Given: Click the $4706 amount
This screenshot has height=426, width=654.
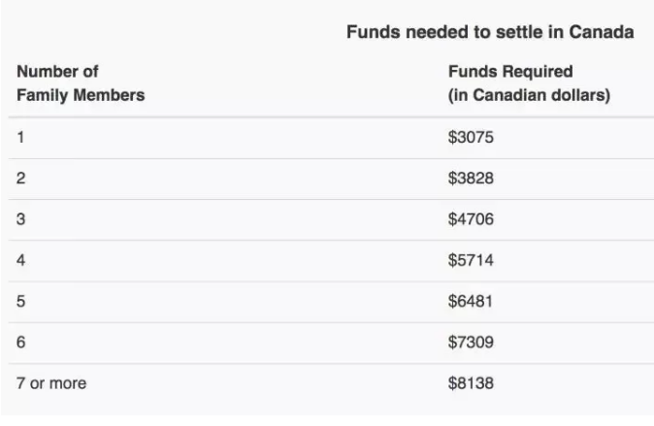Looking at the screenshot, I should click(x=471, y=219).
